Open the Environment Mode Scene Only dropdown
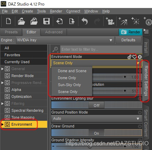Viewport: 152px width, 150px height. coord(96,63)
